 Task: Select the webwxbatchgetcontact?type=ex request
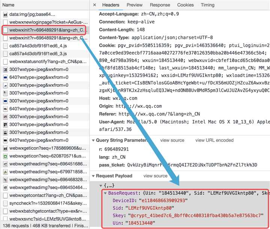45,211
